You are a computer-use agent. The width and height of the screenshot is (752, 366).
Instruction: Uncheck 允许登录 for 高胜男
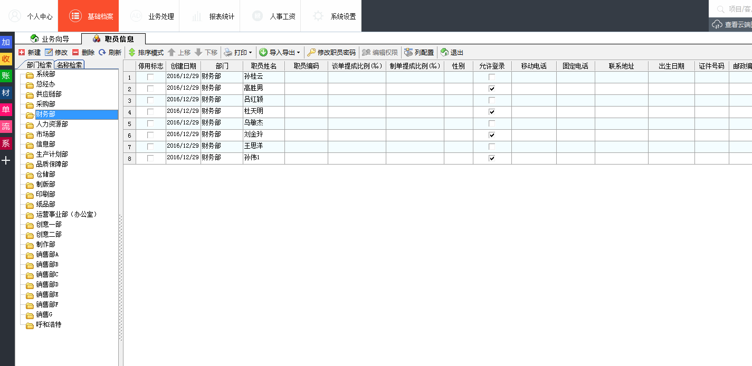(491, 88)
